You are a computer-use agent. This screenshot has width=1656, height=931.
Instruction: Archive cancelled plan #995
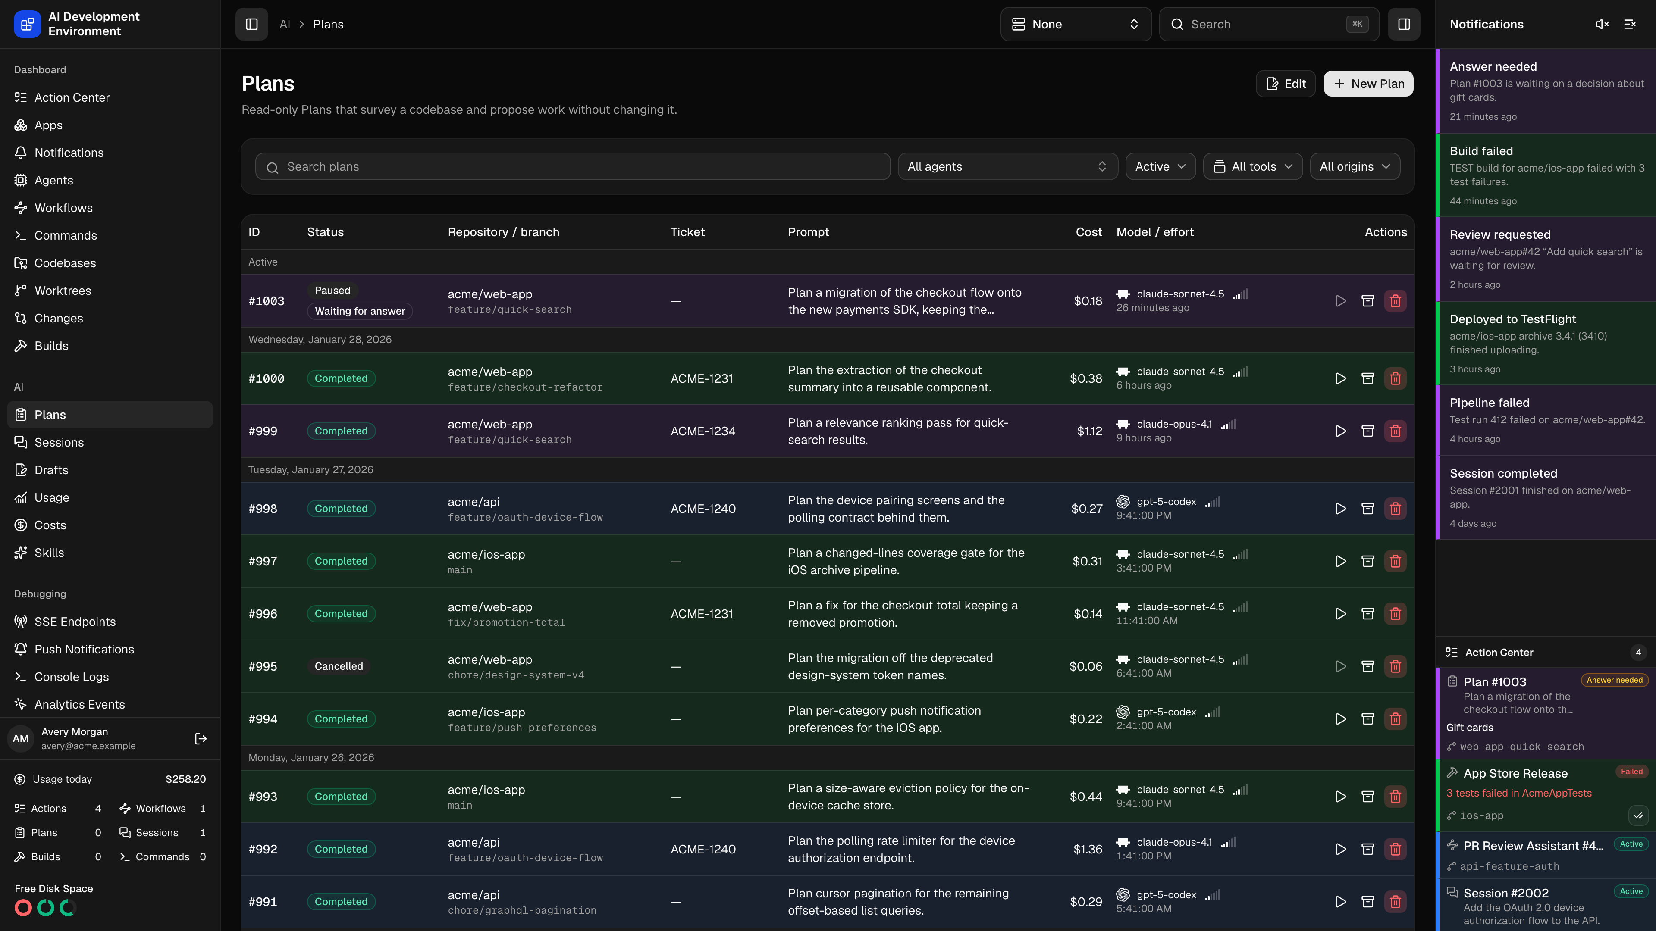click(1368, 666)
